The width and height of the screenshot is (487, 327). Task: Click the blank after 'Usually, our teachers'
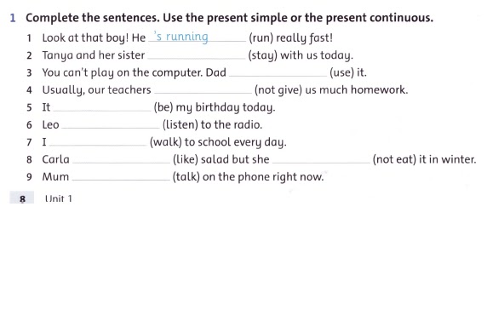[x=203, y=90]
